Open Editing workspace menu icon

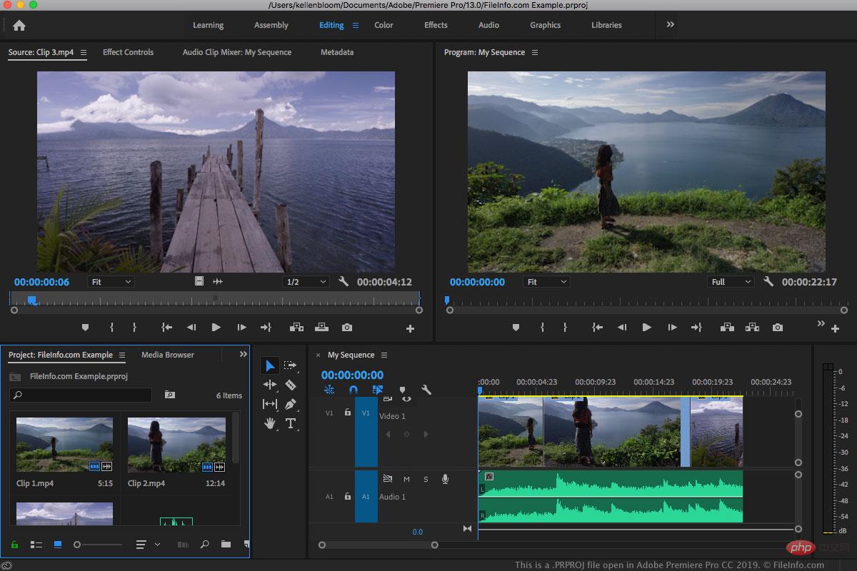point(356,25)
